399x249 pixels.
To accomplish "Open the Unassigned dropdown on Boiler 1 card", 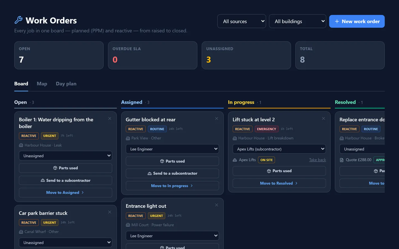I will tap(65, 156).
